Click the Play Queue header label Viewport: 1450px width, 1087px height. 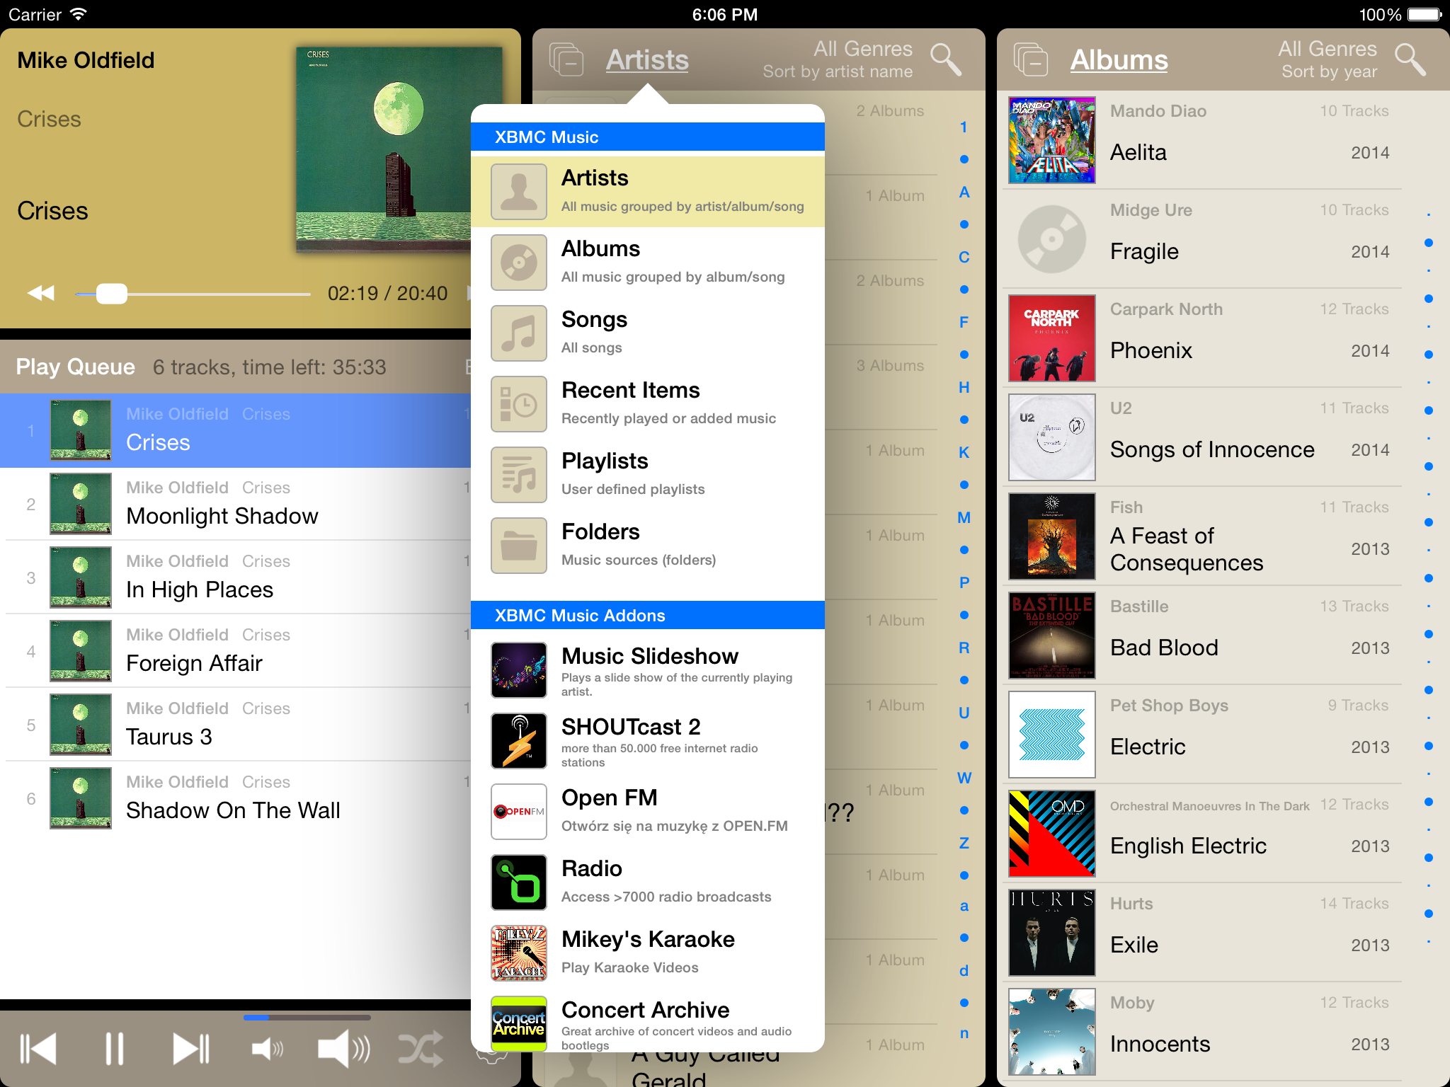click(x=75, y=367)
